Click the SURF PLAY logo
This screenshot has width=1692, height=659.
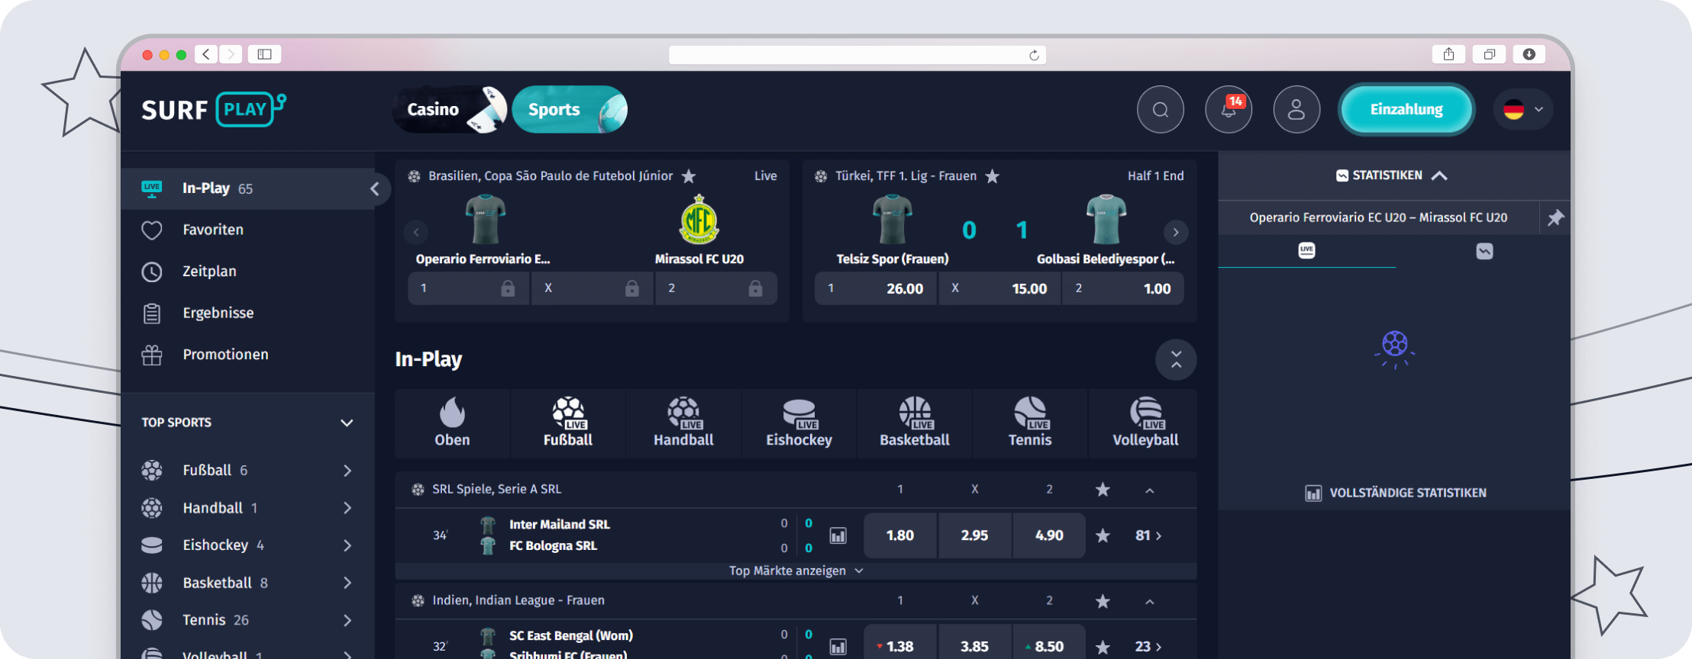(214, 110)
